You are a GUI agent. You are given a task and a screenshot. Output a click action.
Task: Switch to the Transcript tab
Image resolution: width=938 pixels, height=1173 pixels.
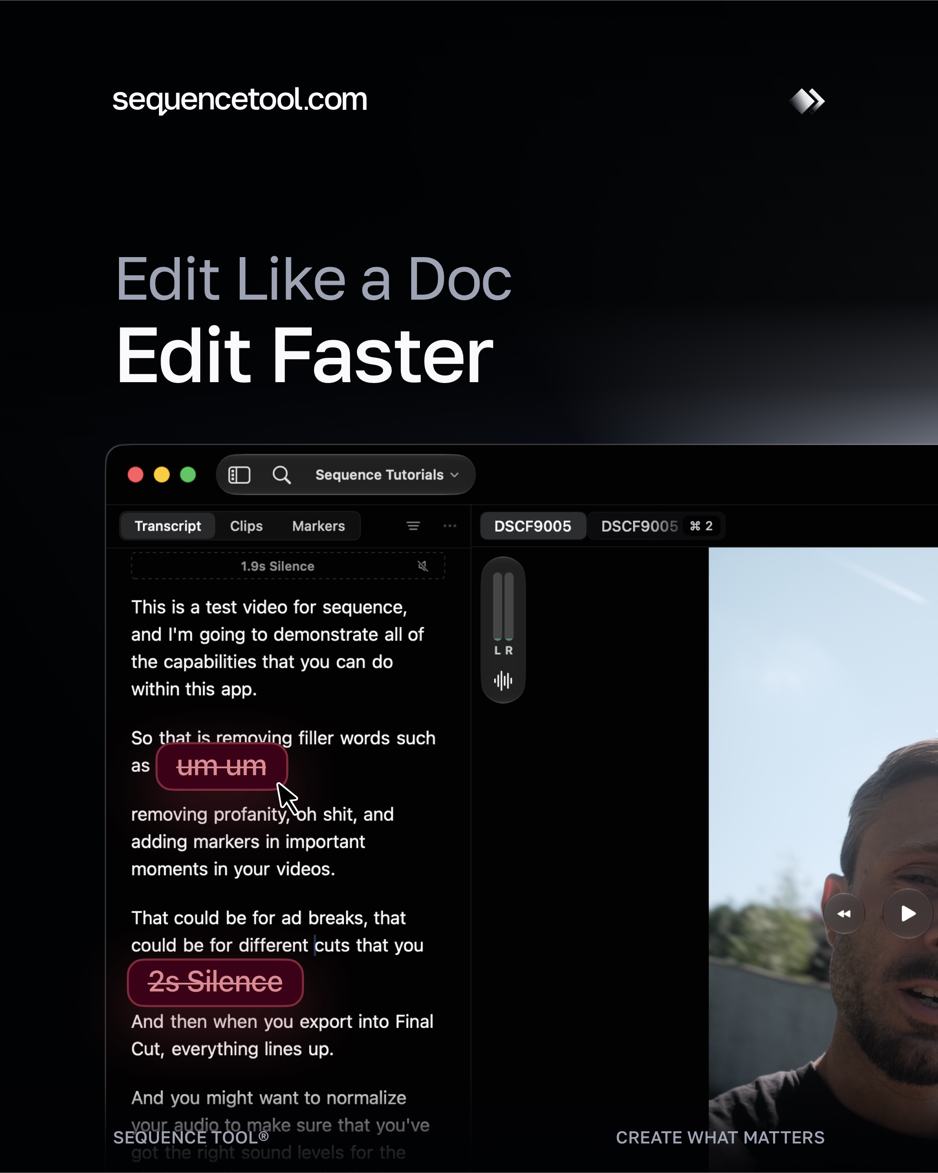tap(168, 526)
